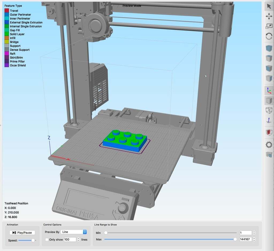Viewport: 274px width, 251px height.
Task: Select the rotate model tool
Action: pos(268,36)
